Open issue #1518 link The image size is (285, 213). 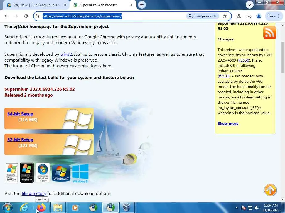(x=224, y=76)
